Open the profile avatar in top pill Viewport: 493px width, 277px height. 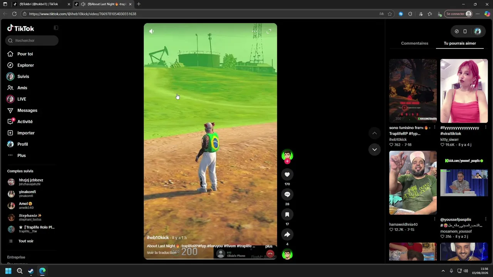[x=478, y=32]
